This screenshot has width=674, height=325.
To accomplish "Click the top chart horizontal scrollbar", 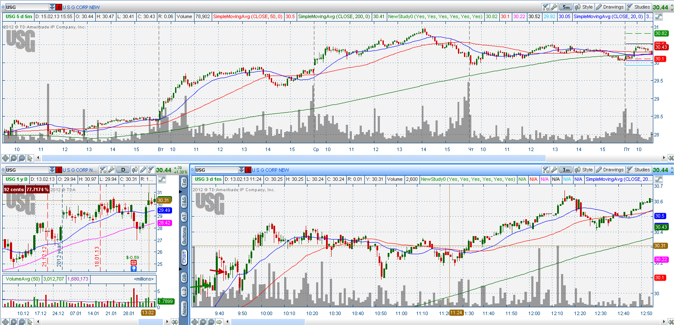I will 293,158.
